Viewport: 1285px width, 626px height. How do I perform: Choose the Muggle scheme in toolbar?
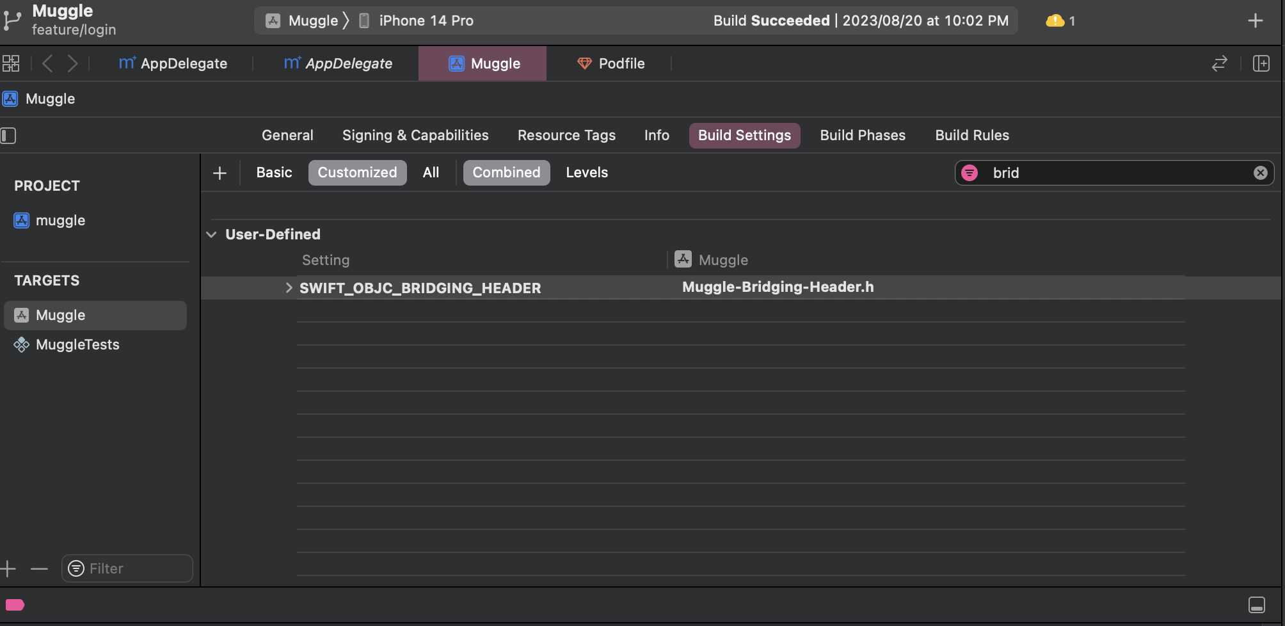(302, 20)
